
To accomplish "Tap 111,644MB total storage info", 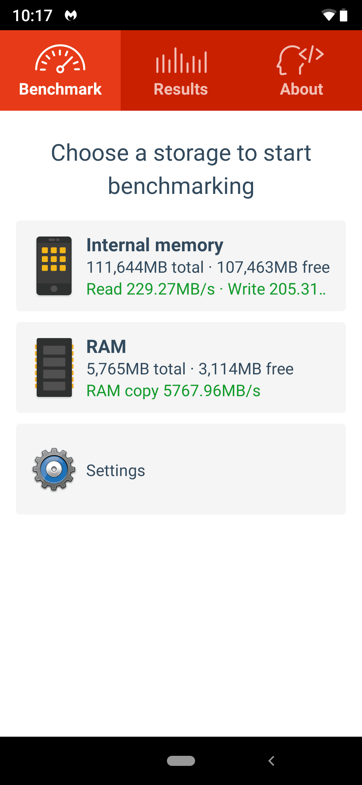I will [145, 267].
